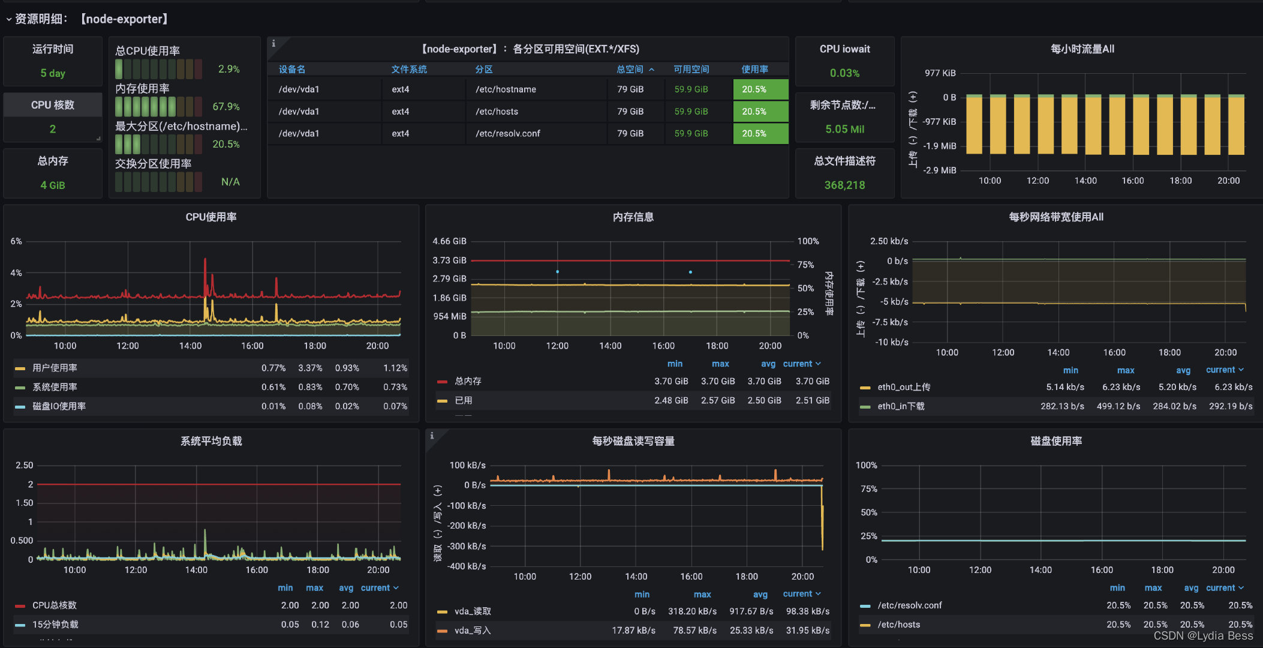Screen dimensions: 1263x648
Task: Open 系统平均负载 panel title menu
Action: pyautogui.click(x=211, y=441)
